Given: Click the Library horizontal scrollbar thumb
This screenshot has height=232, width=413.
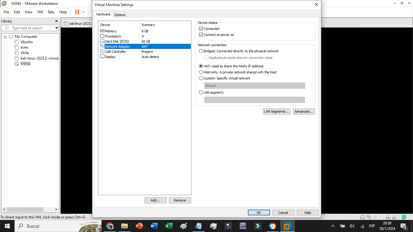Looking at the screenshot, I should (25, 209).
